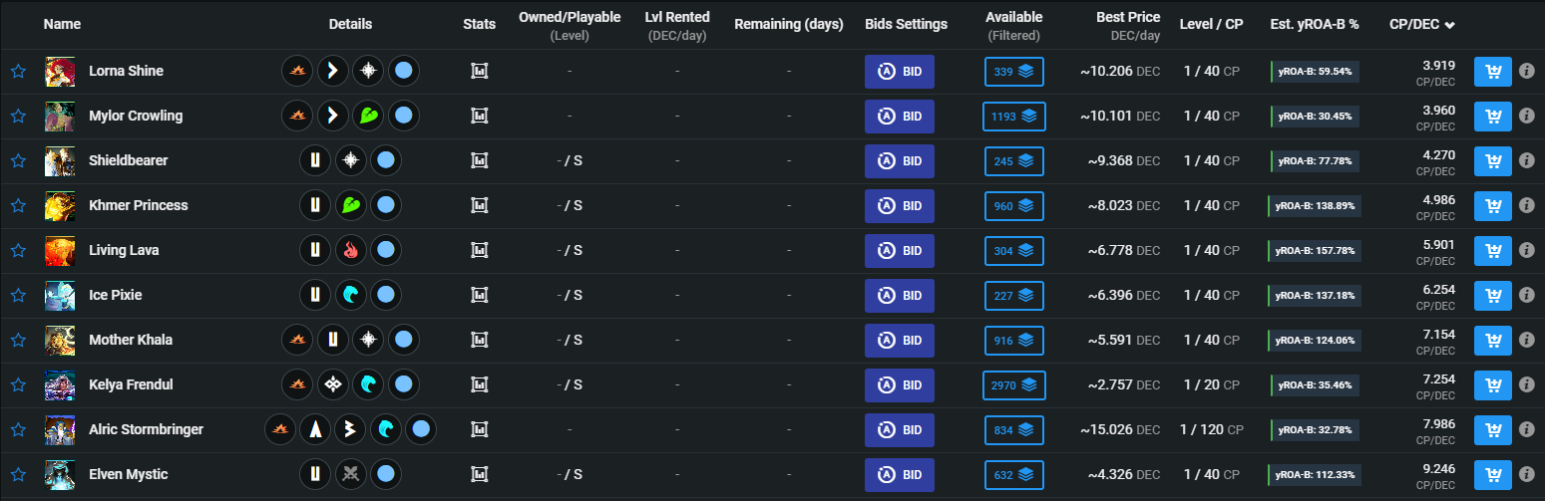
Task: Sort by Est. yROA-B % header
Action: click(1315, 24)
